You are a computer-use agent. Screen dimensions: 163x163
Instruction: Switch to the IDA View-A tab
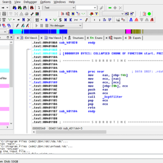[29, 38]
